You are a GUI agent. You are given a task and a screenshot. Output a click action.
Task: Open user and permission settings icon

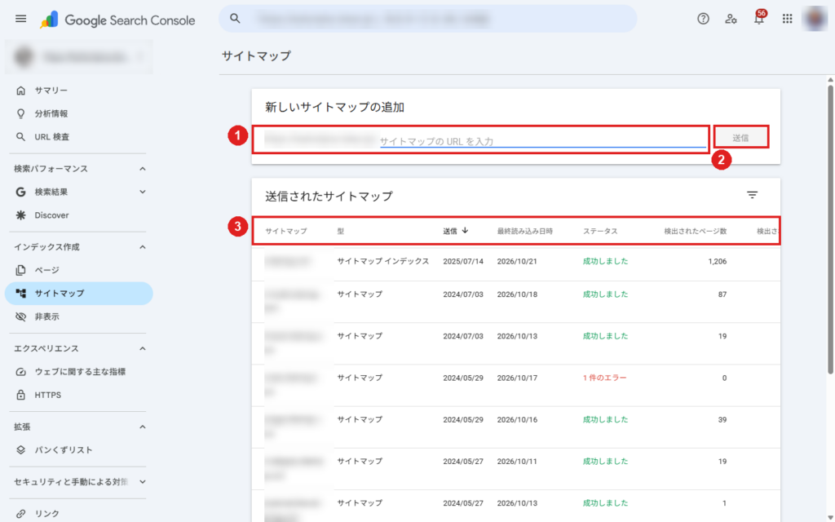731,20
